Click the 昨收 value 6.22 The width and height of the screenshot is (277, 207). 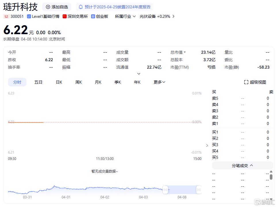49,60
